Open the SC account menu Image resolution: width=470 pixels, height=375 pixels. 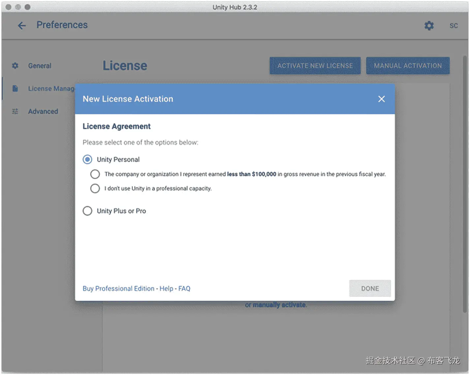454,26
